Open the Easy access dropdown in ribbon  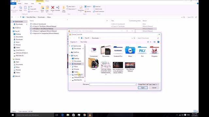[72, 9]
